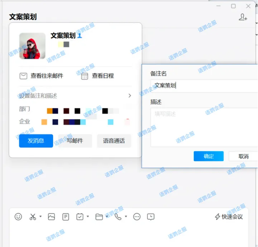
Task: Select the scissors screenshot tool
Action: (33, 217)
